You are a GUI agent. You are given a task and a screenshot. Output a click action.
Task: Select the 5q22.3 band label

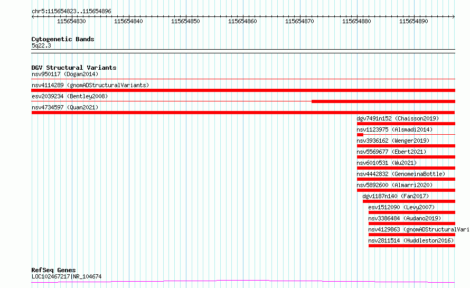(41, 45)
